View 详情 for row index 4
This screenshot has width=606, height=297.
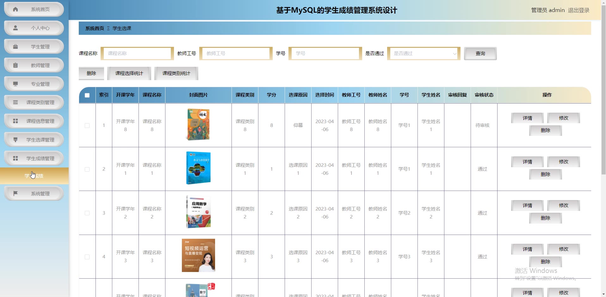coord(527,249)
